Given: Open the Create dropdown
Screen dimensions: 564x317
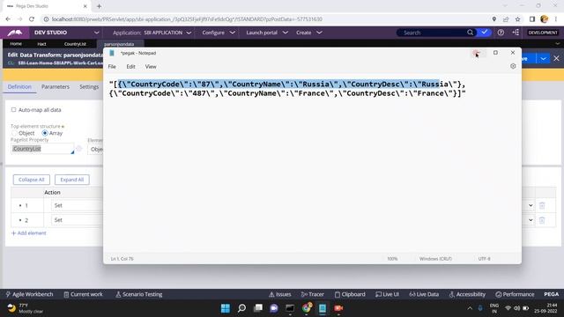Looking at the screenshot, I should [309, 33].
